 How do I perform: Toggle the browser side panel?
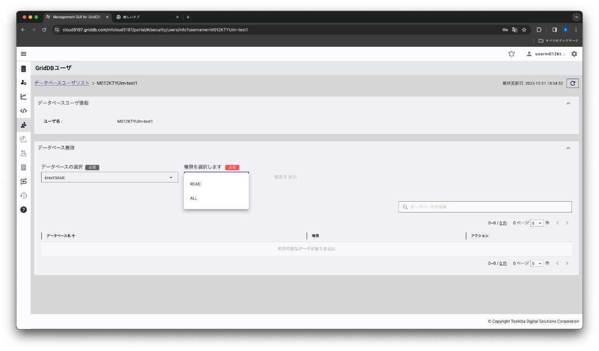coord(555,29)
